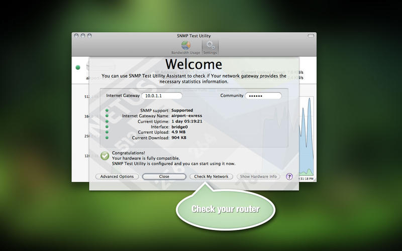Click Show Hardware Info button
402x251 pixels.
click(258, 177)
